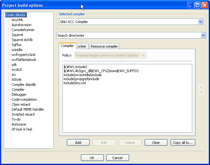Move selected directory up with arrow
This screenshot has width=210, height=165.
(201, 87)
